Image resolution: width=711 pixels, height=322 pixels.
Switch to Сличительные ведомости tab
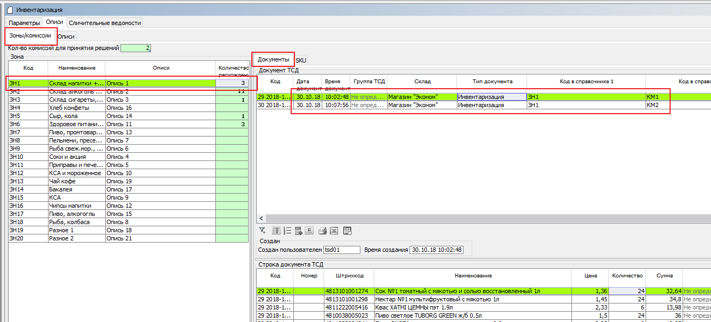(x=105, y=23)
